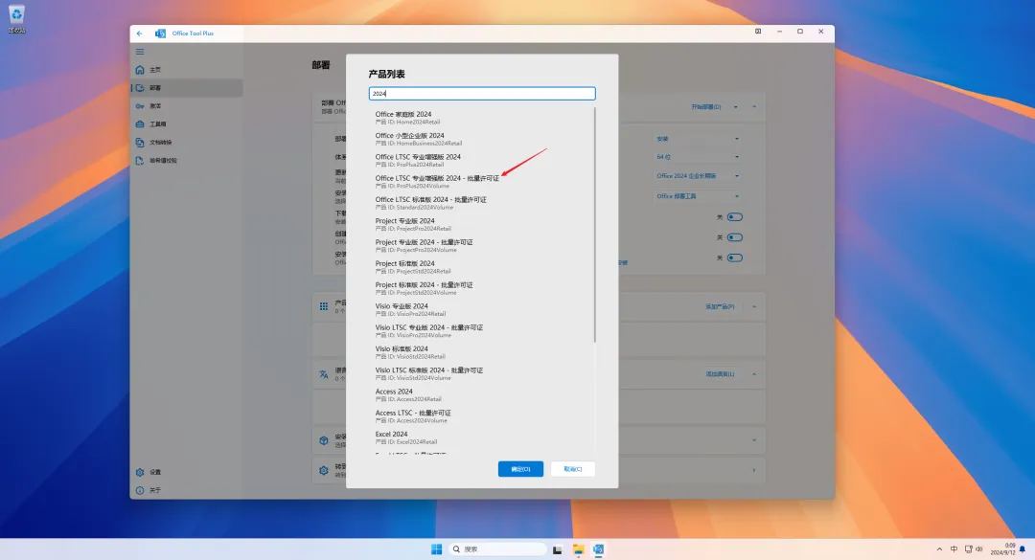1035x560 pixels.
Task: Open the 工具箱 toolbox icon in sidebar
Action: (x=140, y=124)
